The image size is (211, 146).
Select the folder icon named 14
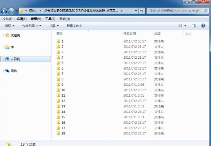tap(58, 112)
